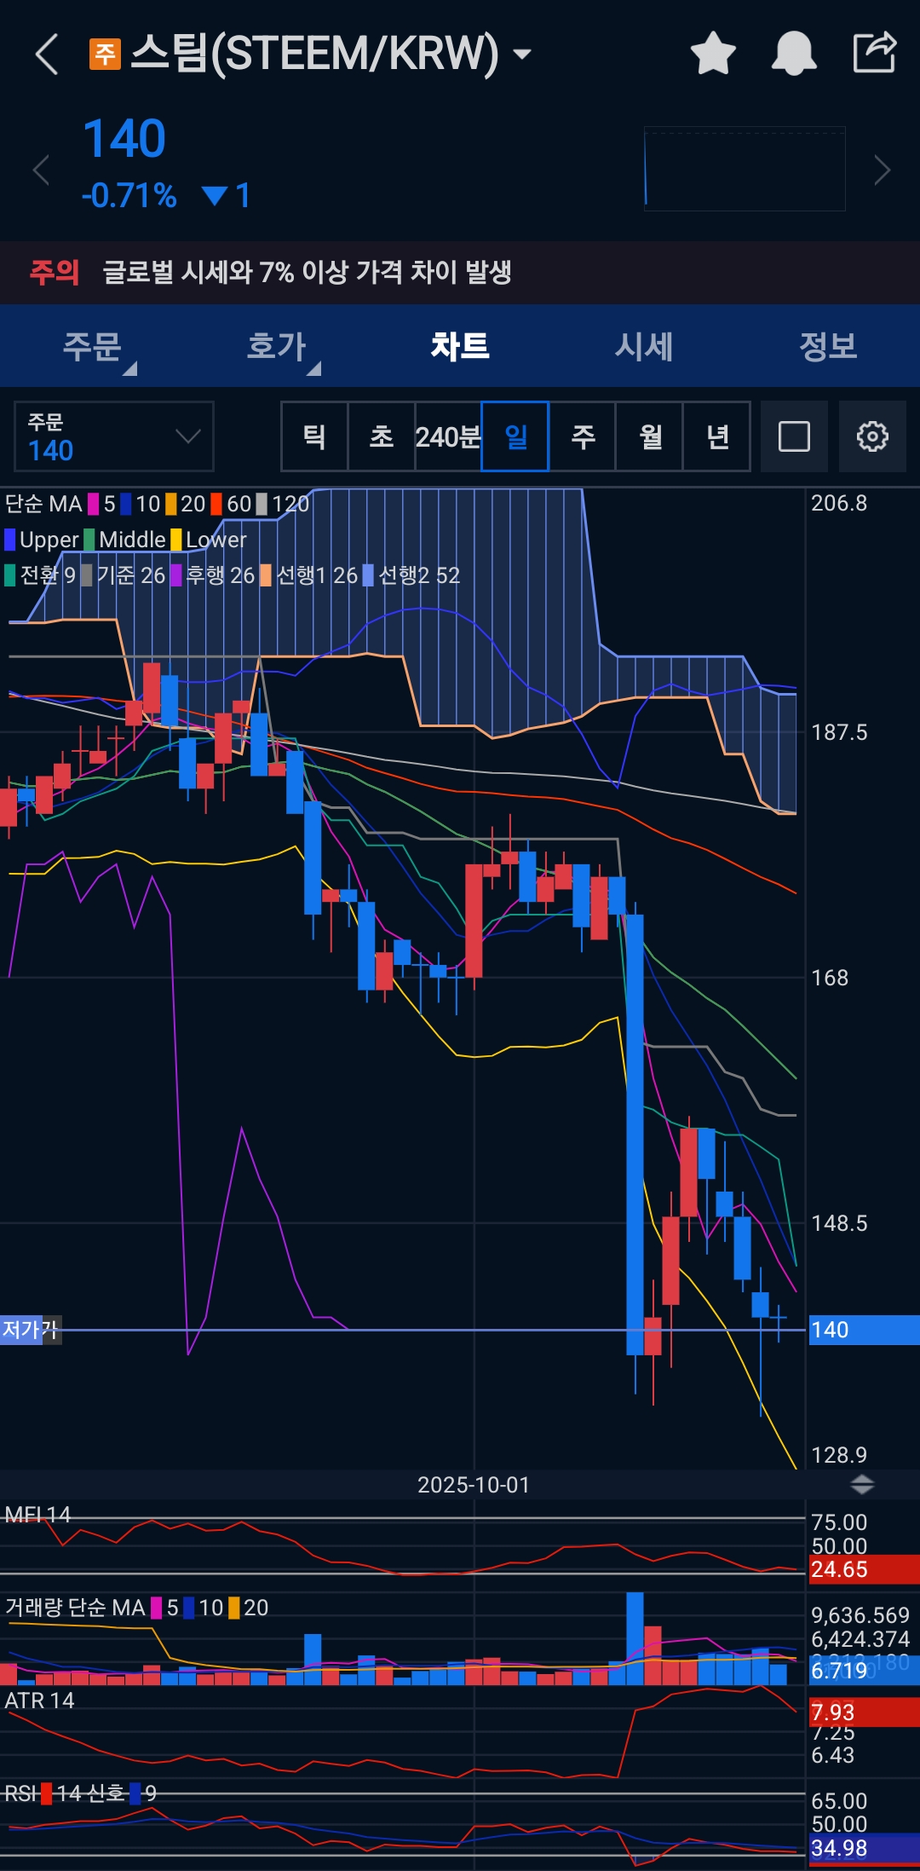Expand the 주문 140 order dropdown
The height and width of the screenshot is (1871, 920).
(x=114, y=436)
